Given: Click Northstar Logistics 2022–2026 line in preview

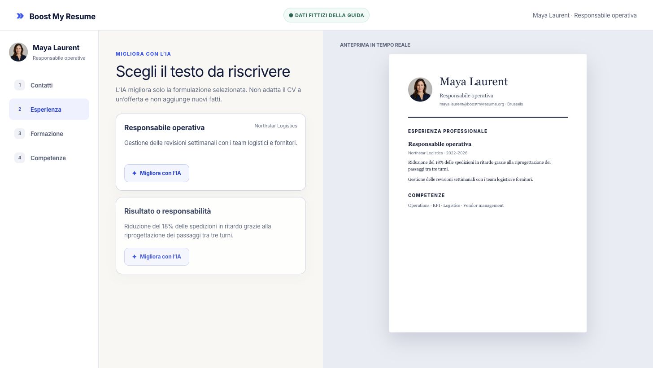Looking at the screenshot, I should coord(438,153).
